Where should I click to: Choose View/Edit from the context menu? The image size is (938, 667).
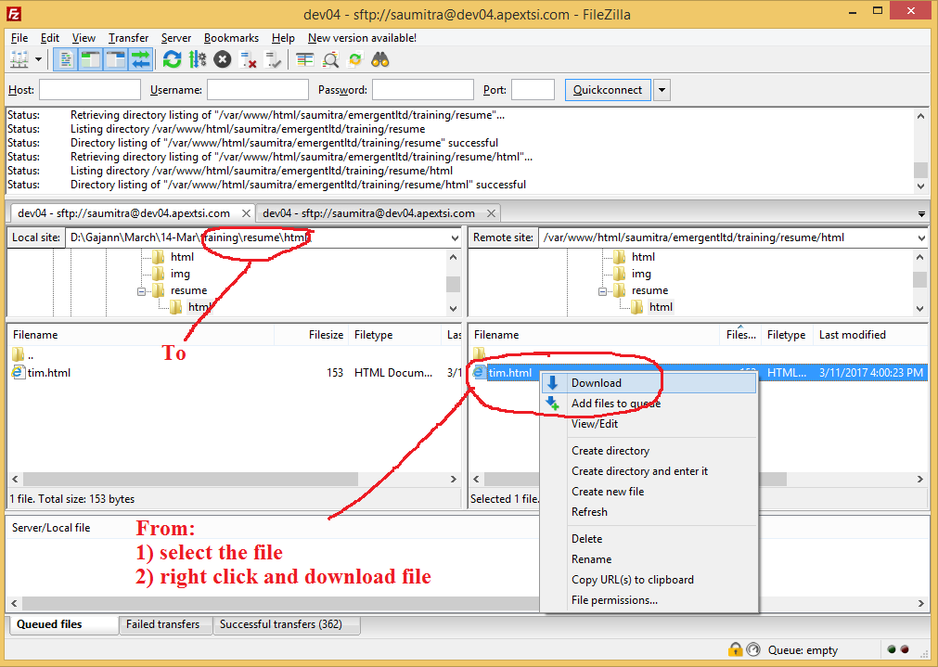click(x=649, y=424)
